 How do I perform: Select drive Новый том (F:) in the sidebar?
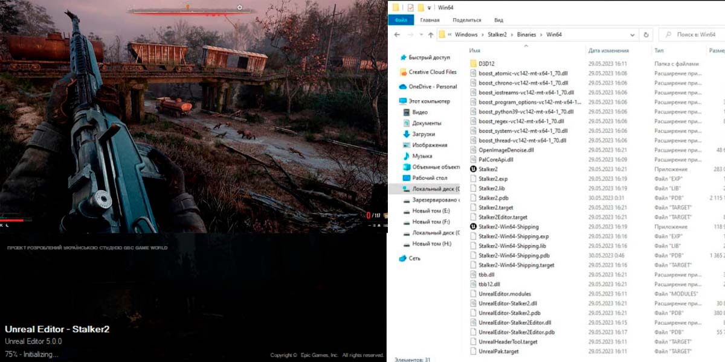[427, 221]
